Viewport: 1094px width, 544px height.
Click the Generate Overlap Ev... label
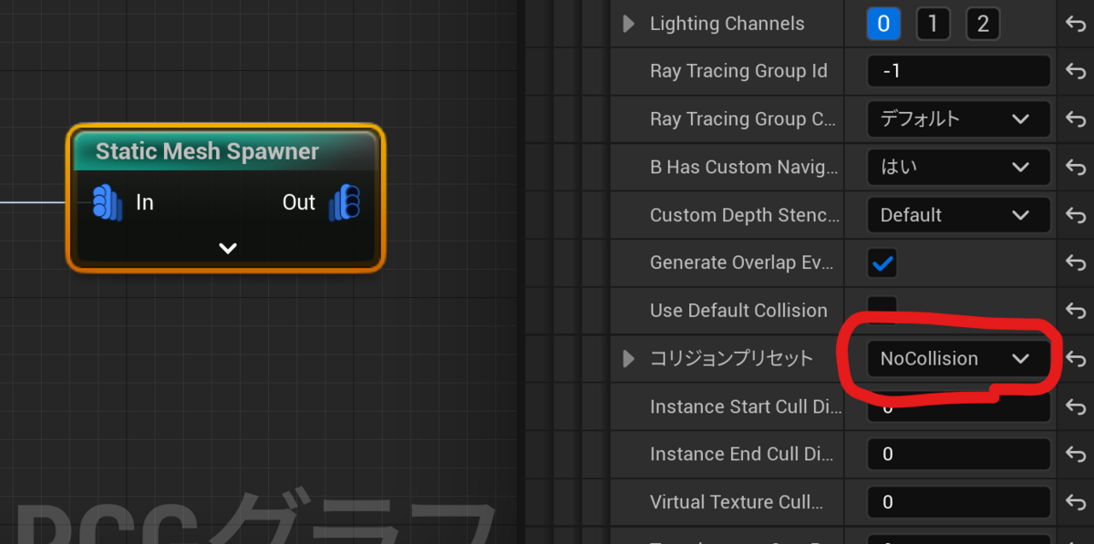[x=744, y=262]
